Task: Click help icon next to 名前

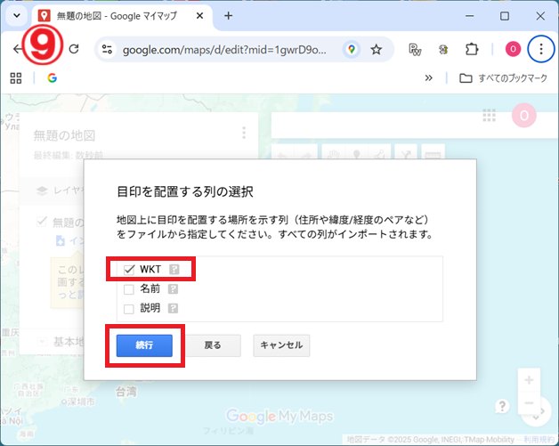Action: 173,288
